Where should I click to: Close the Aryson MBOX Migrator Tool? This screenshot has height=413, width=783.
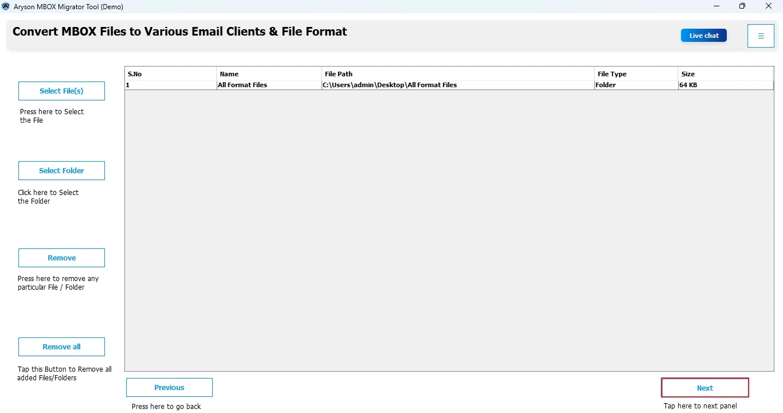[769, 6]
